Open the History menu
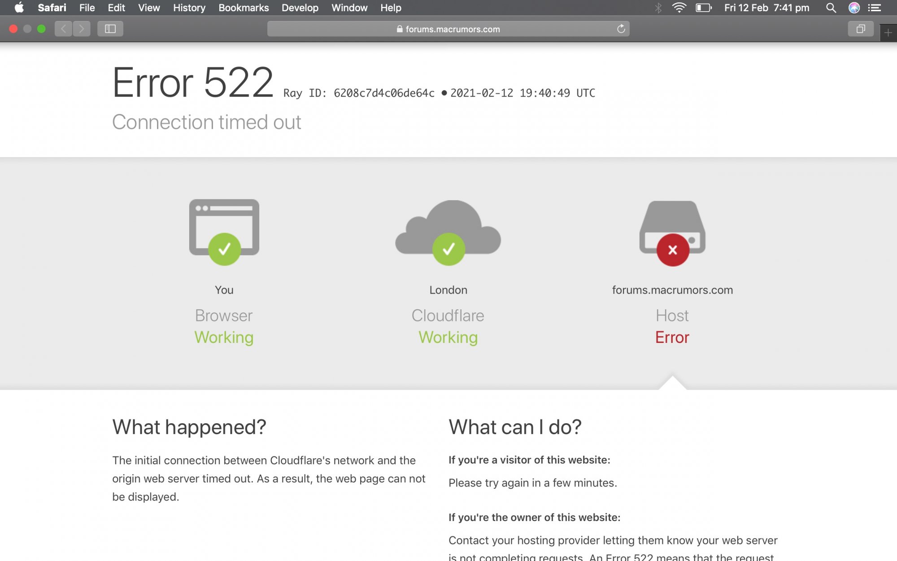Image resolution: width=897 pixels, height=561 pixels. (189, 8)
